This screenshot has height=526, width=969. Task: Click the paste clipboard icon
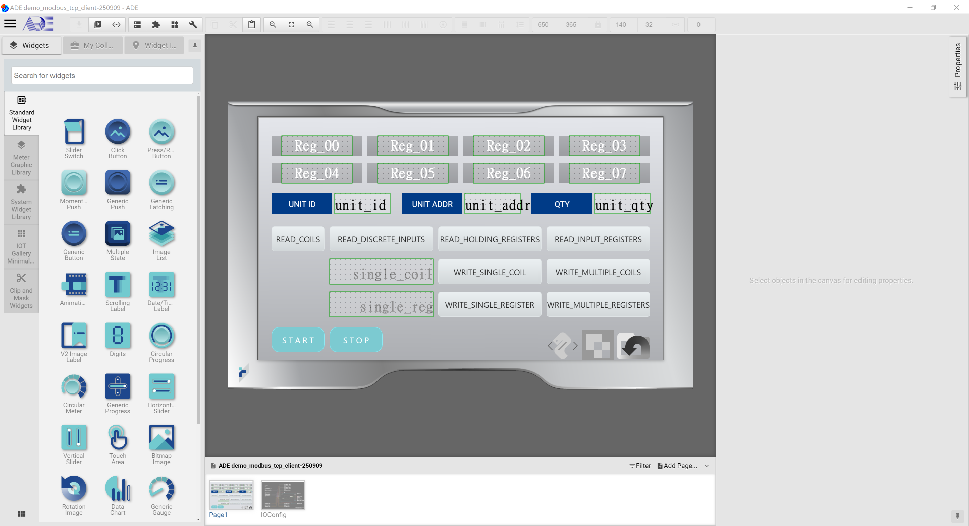[x=251, y=24]
